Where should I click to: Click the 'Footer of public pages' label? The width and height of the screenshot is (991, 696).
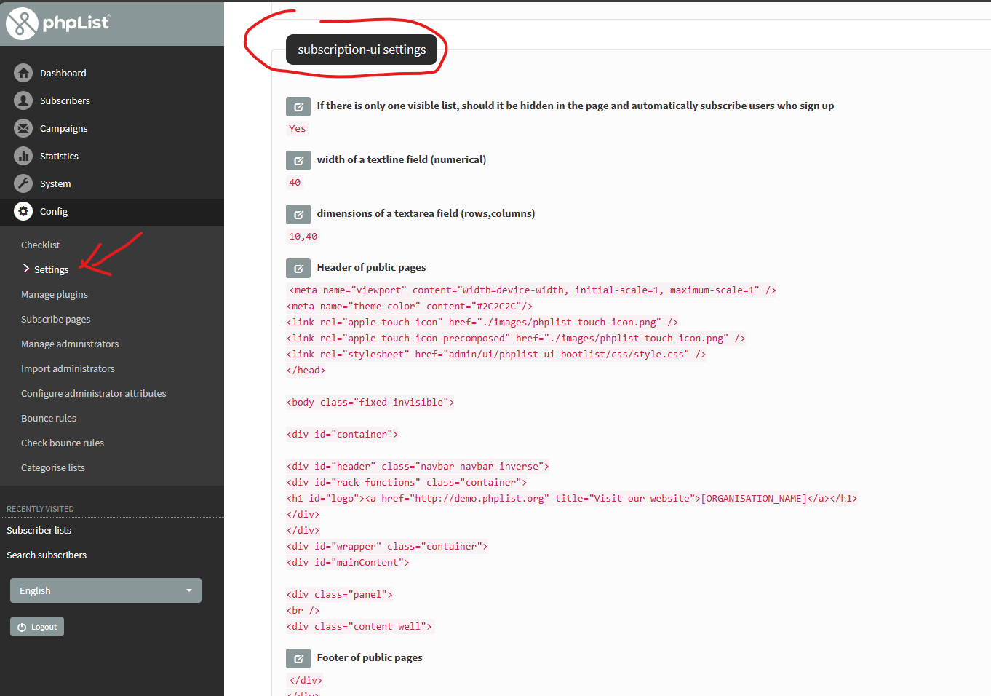click(370, 657)
